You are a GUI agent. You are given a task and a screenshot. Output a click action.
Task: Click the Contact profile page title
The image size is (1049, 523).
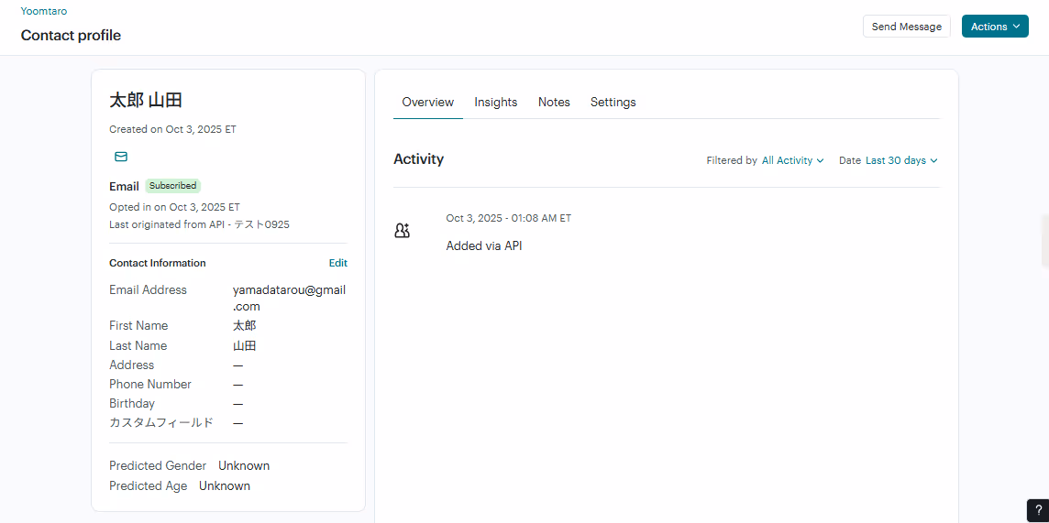click(x=71, y=36)
